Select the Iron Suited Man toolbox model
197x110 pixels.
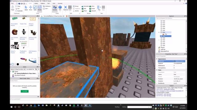[14, 34]
